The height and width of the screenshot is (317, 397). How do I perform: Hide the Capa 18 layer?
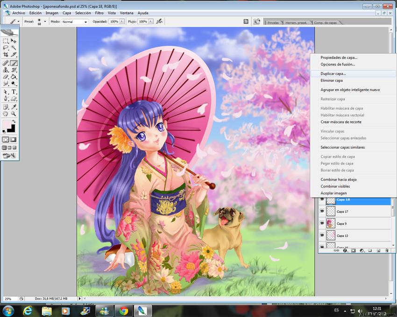322,200
